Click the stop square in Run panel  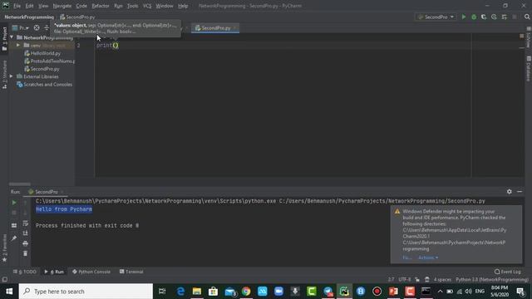14,213
